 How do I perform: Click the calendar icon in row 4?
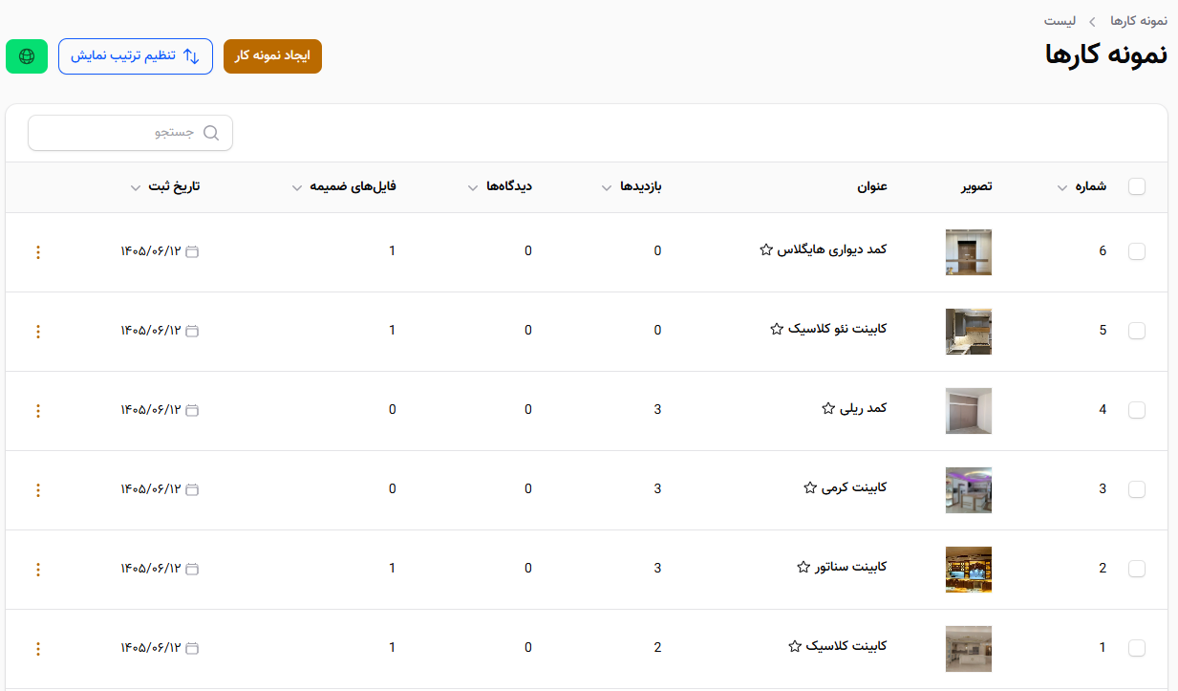[192, 410]
